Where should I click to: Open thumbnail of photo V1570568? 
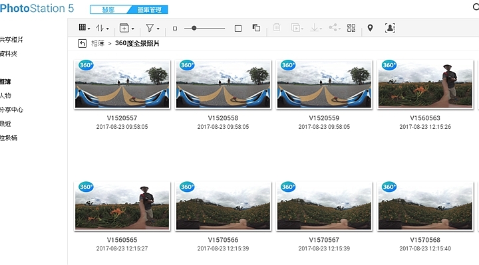pos(425,206)
